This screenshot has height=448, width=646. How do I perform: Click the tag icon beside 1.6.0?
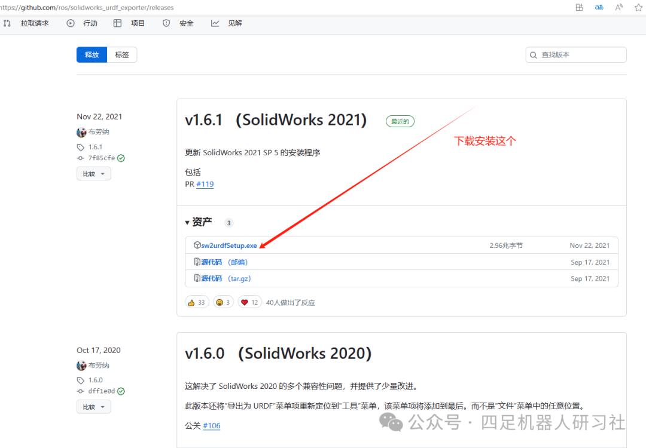click(80, 381)
